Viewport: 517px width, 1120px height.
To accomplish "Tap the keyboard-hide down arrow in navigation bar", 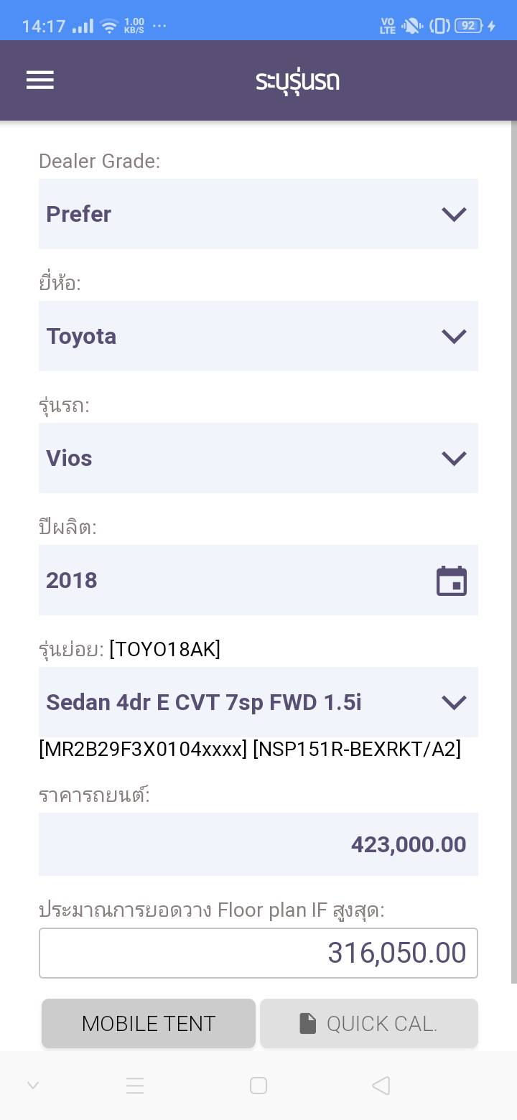I will click(33, 1086).
